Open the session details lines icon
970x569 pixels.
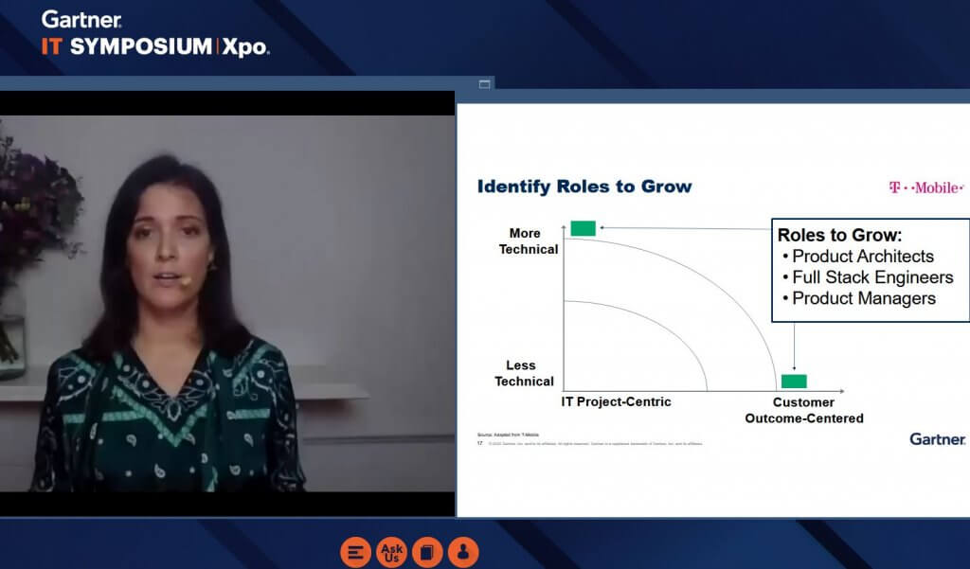pyautogui.click(x=356, y=552)
